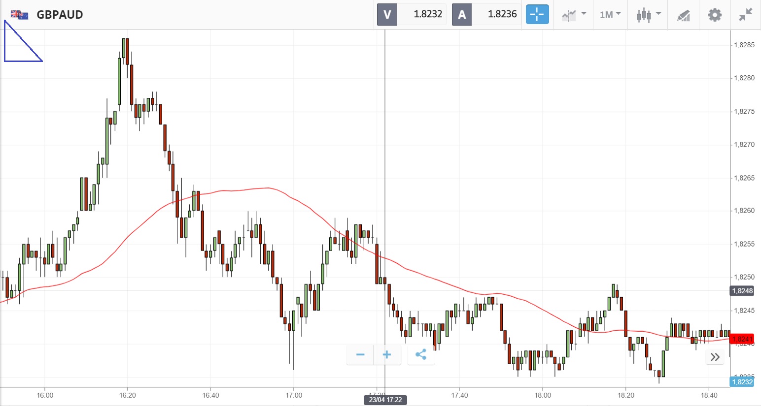Click the red 1,8241 price label

[x=742, y=339]
